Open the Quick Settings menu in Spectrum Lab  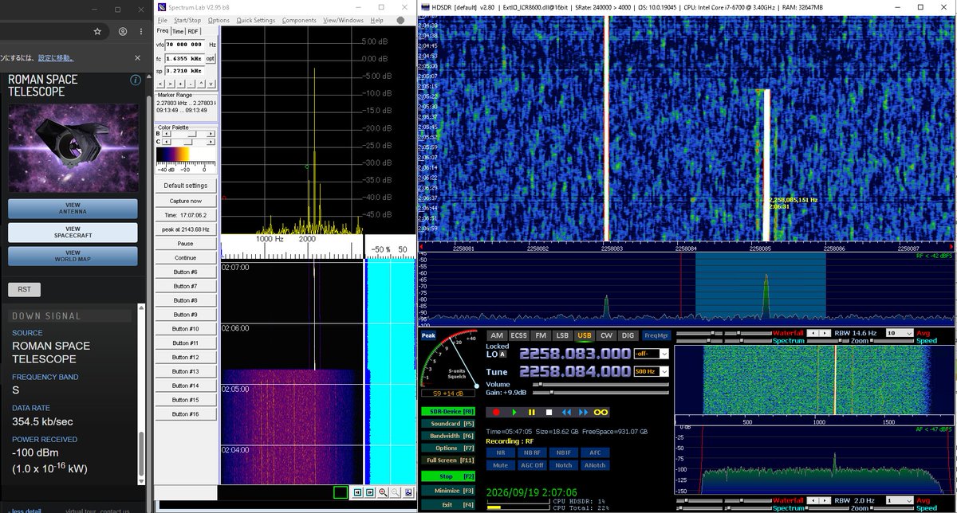255,20
